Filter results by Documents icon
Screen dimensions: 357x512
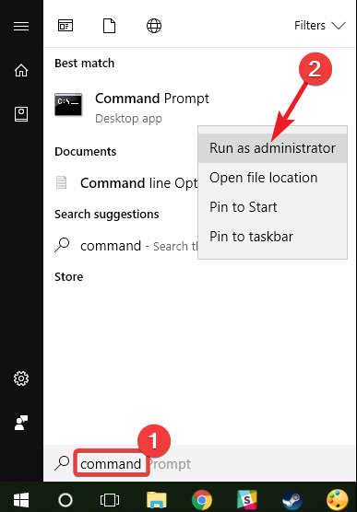point(109,26)
